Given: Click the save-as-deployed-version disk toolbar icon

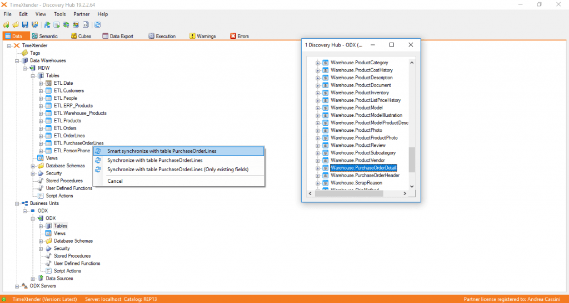Looking at the screenshot, I should tap(34, 25).
